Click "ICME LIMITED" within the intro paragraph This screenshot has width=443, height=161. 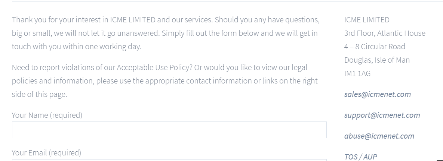coord(133,20)
